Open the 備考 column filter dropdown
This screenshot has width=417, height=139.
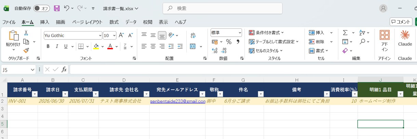click(327, 94)
